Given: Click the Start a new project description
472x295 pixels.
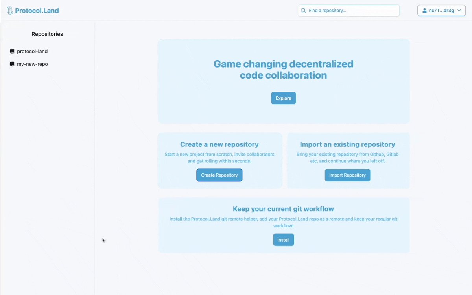Looking at the screenshot, I should coord(219,158).
